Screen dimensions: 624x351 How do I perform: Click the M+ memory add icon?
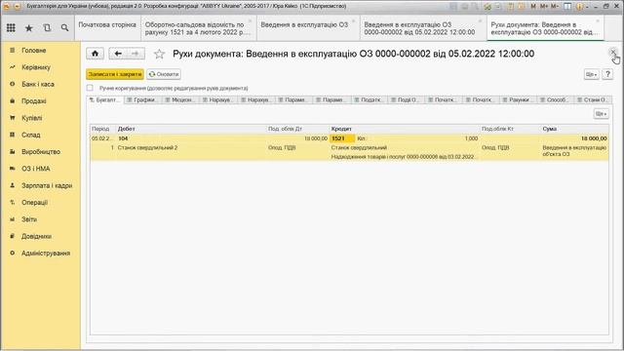[x=544, y=7]
